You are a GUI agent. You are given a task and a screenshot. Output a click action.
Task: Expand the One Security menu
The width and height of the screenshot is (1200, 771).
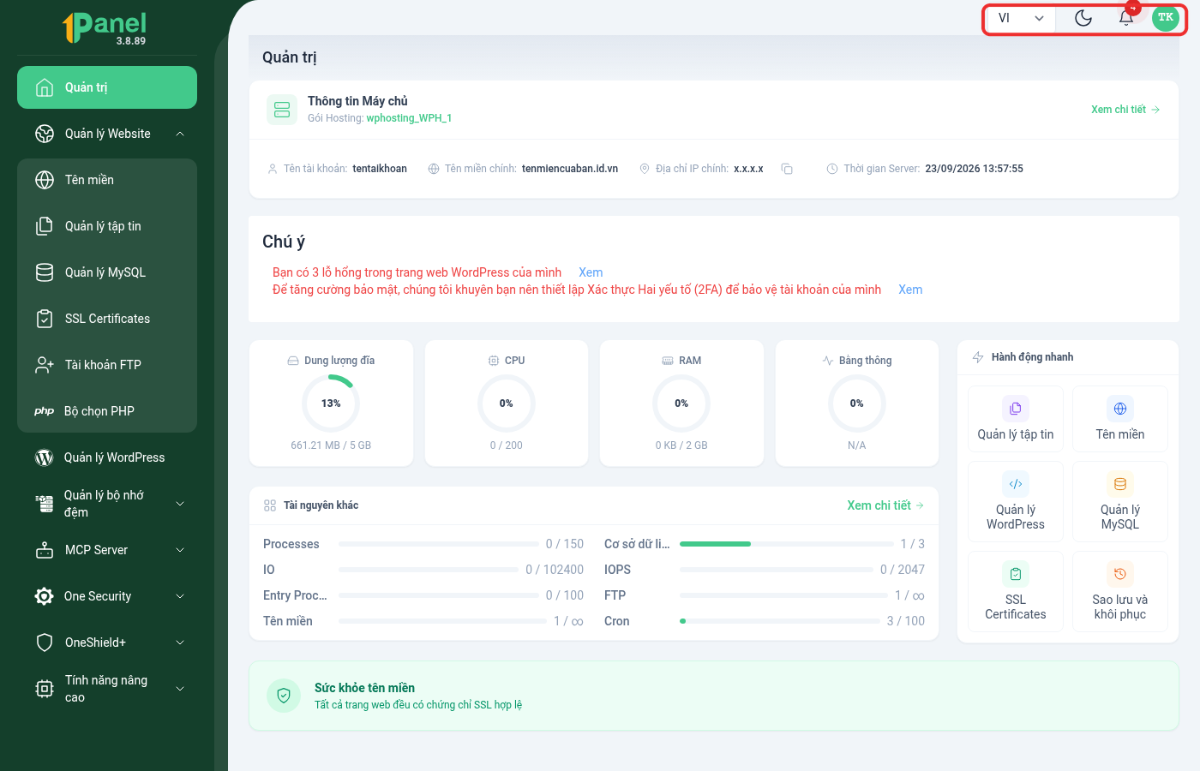[x=107, y=596]
